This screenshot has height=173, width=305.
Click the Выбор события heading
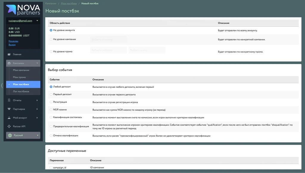tap(60, 70)
